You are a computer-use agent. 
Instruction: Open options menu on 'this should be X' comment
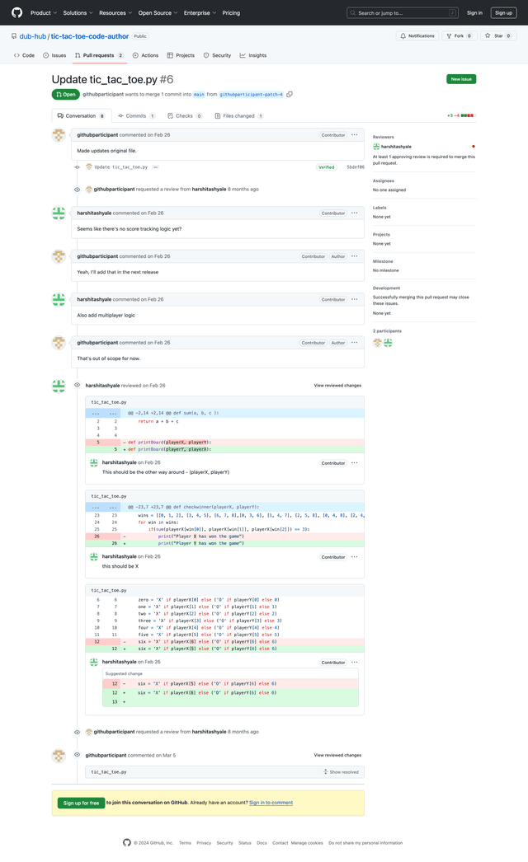click(355, 557)
